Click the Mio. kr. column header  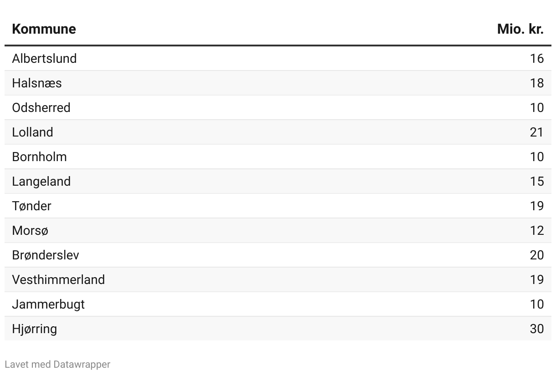click(520, 29)
